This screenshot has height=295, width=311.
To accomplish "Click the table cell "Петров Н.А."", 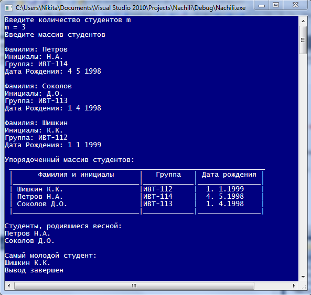I will pos(40,197).
